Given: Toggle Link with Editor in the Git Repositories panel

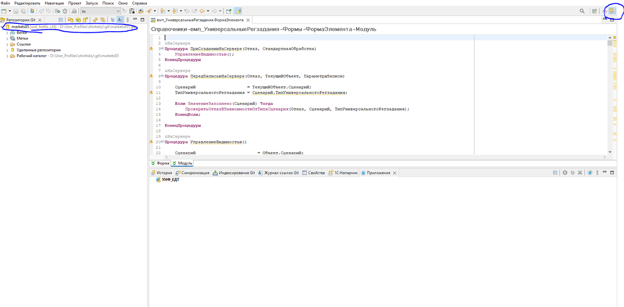Looking at the screenshot, I should pos(103,20).
